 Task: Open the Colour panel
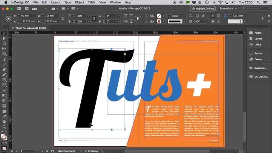pyautogui.click(x=256, y=59)
